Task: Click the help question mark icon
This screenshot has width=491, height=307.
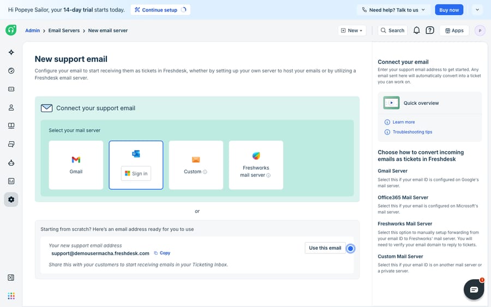Action: pos(430,31)
